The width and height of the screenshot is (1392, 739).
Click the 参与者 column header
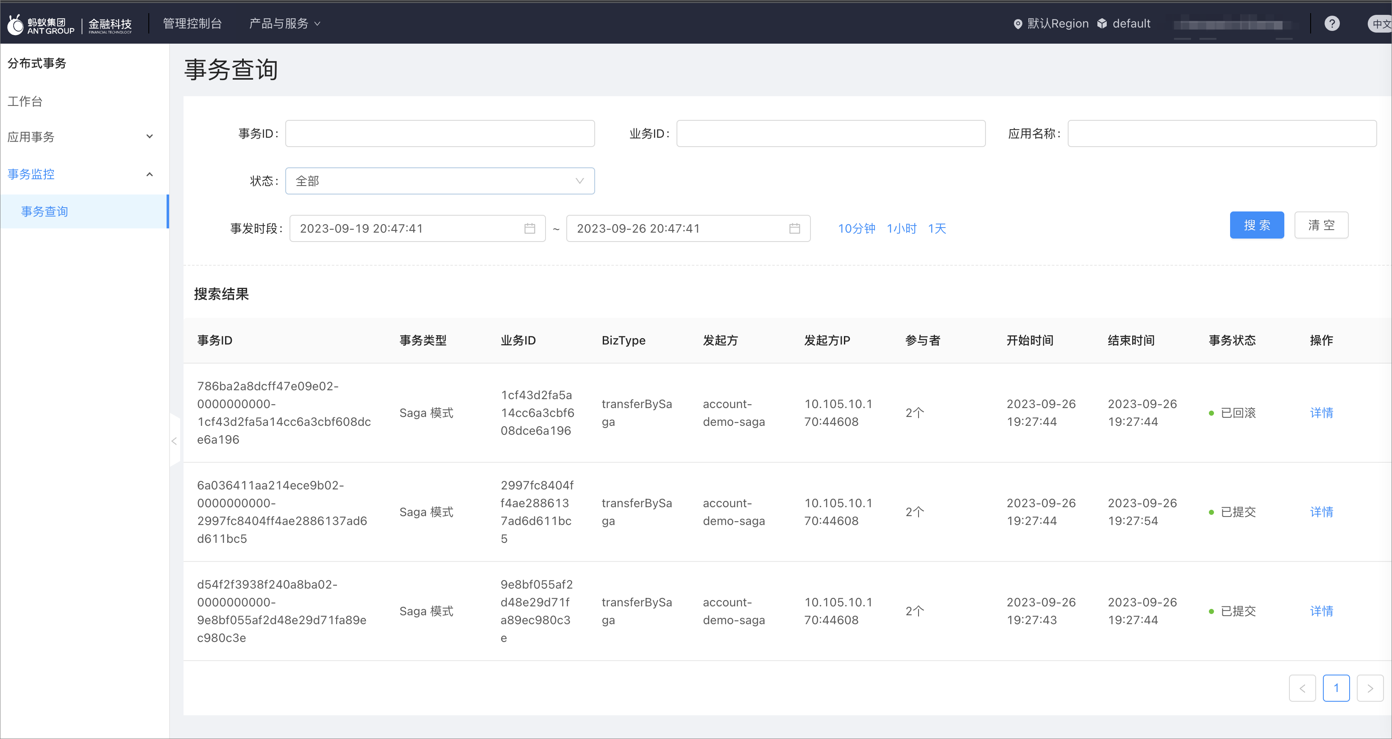[x=922, y=340]
